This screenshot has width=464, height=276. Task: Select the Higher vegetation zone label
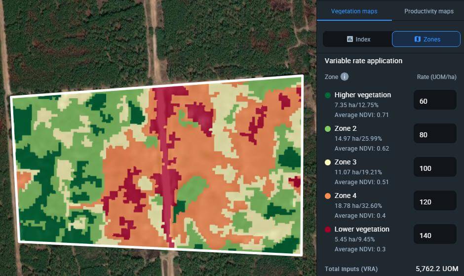pos(362,95)
